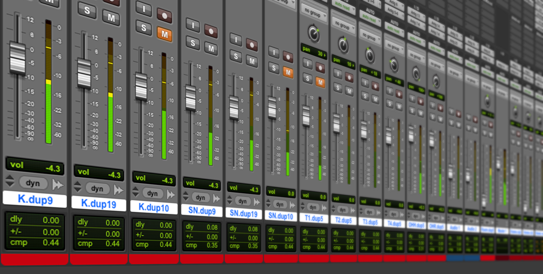This screenshot has height=274, width=543.
Task: Open the Anlg 13 input selector
Action: pyautogui.click(x=416, y=15)
